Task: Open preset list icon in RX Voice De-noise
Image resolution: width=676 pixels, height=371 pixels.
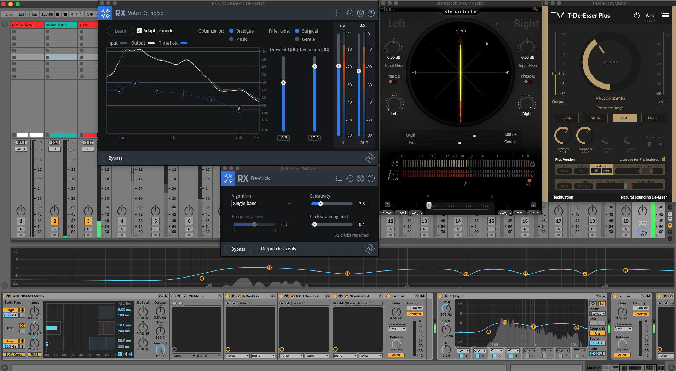Action: point(339,13)
